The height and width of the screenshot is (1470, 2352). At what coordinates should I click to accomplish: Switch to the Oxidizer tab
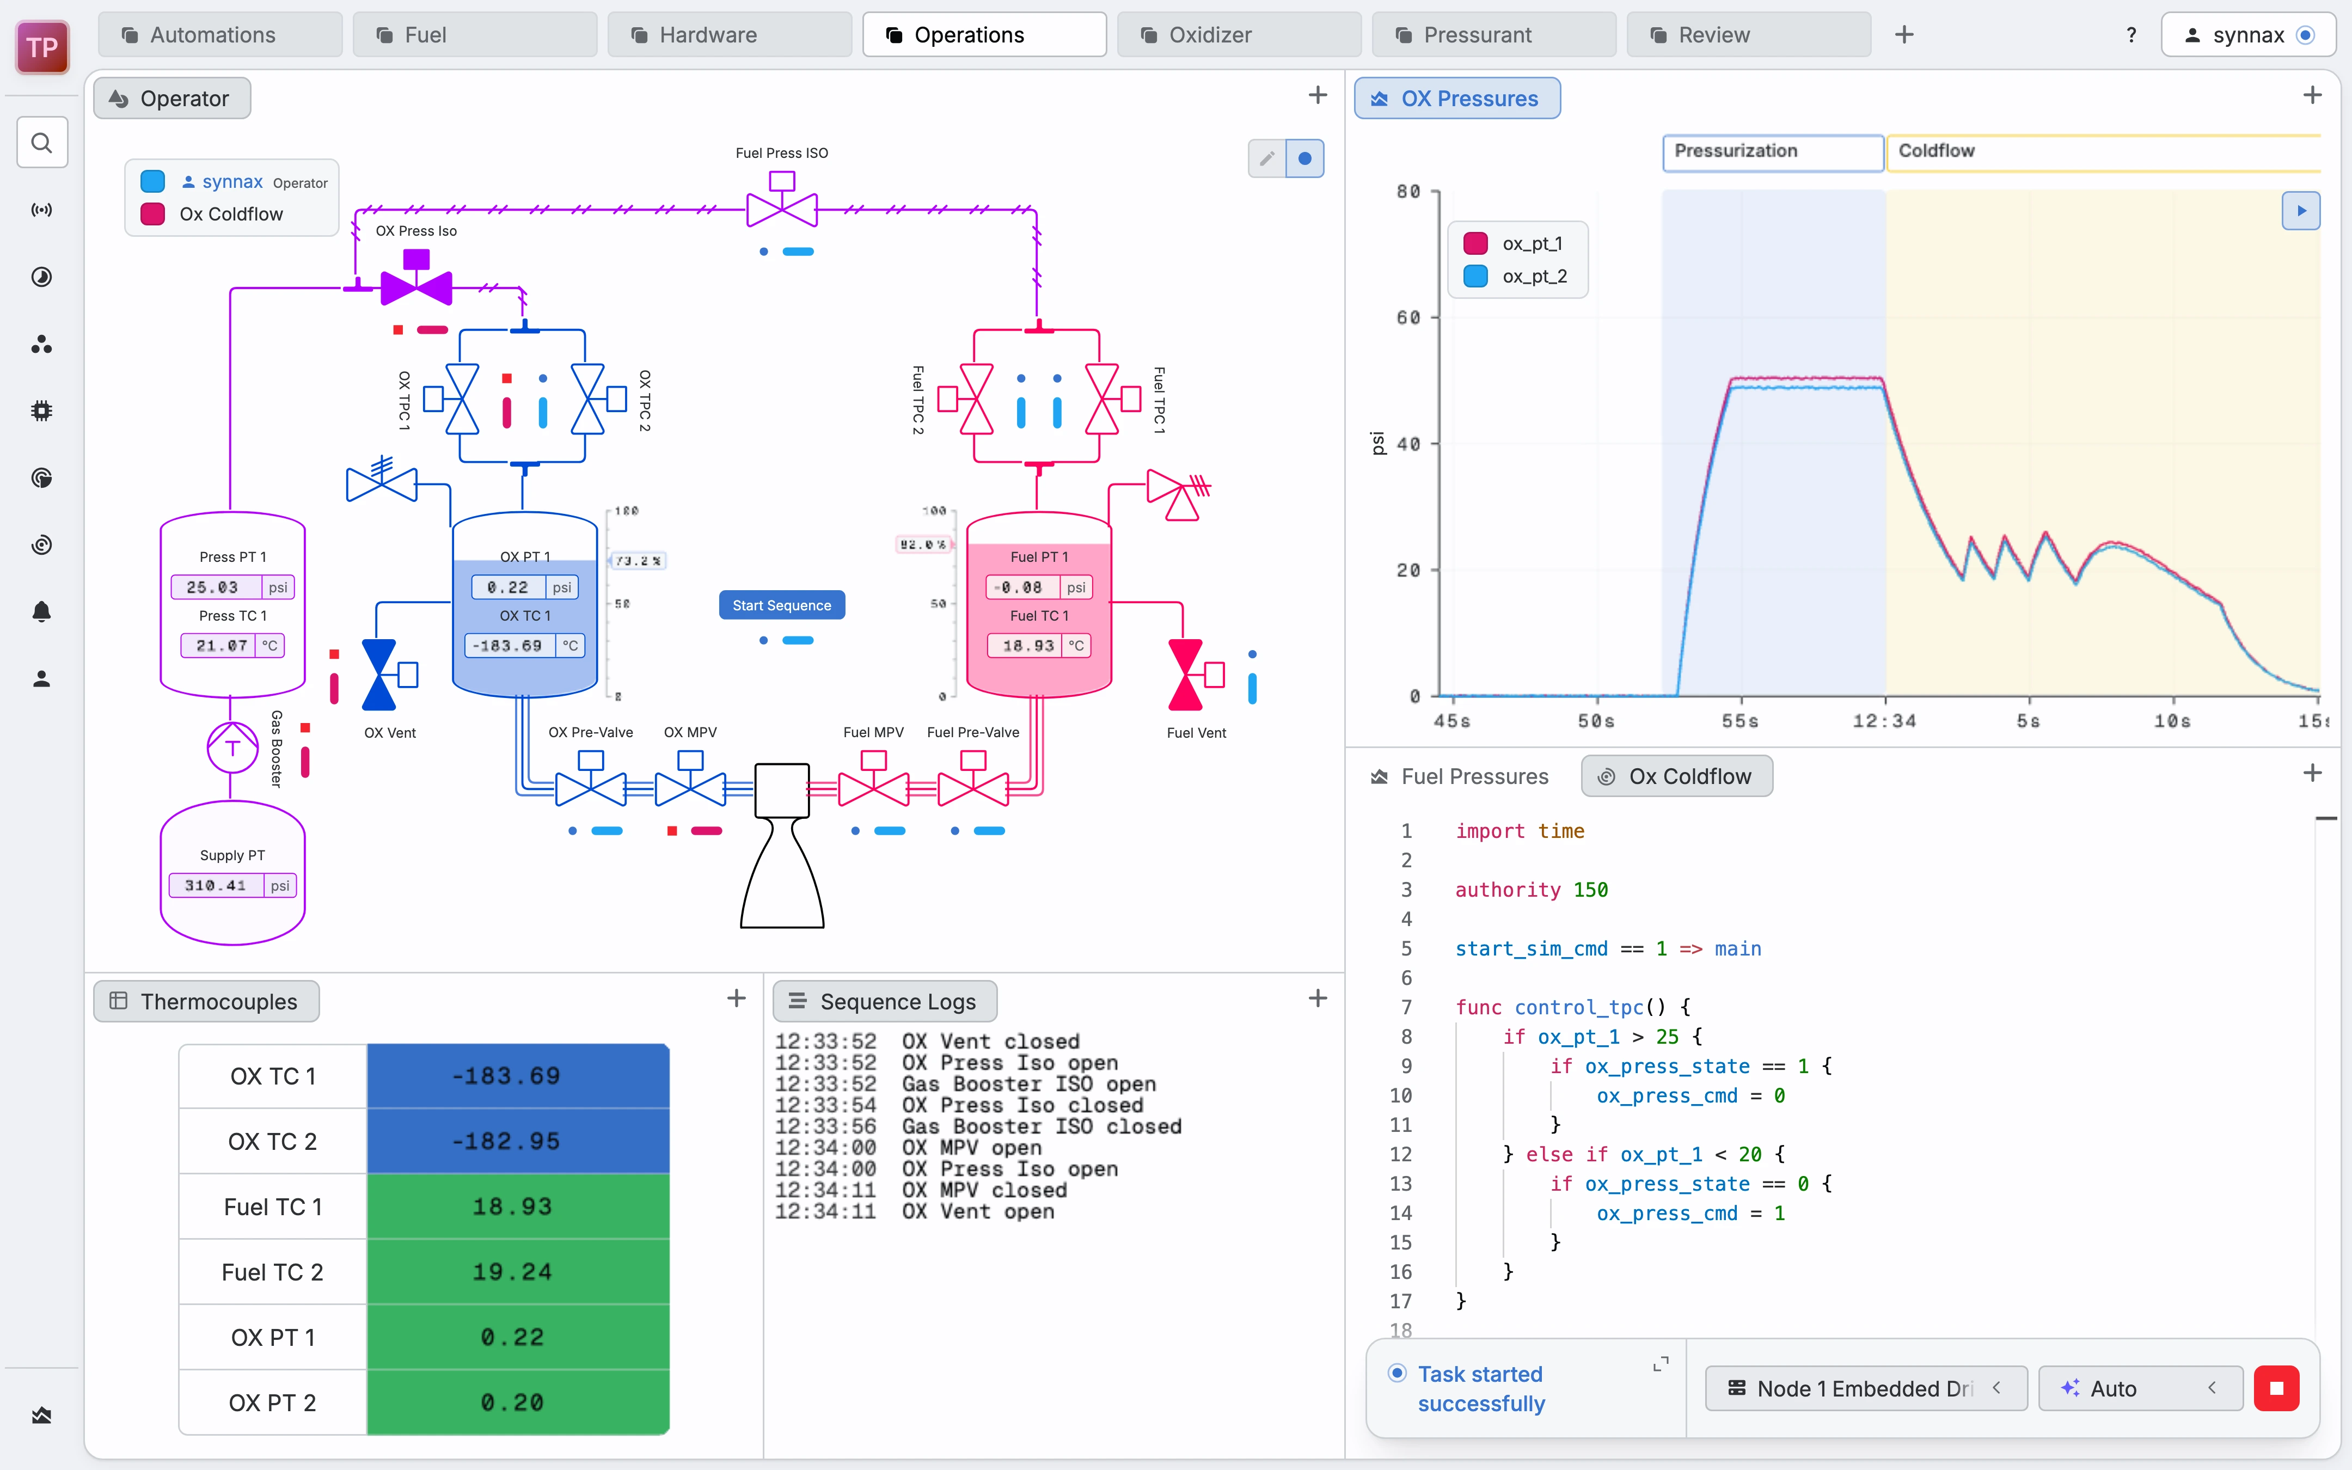coord(1239,35)
